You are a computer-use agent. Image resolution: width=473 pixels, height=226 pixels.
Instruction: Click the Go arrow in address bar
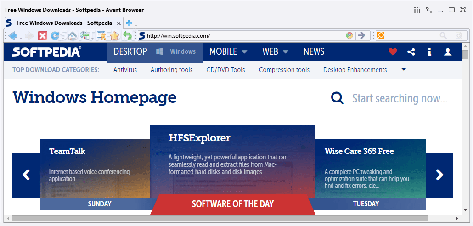[361, 36]
